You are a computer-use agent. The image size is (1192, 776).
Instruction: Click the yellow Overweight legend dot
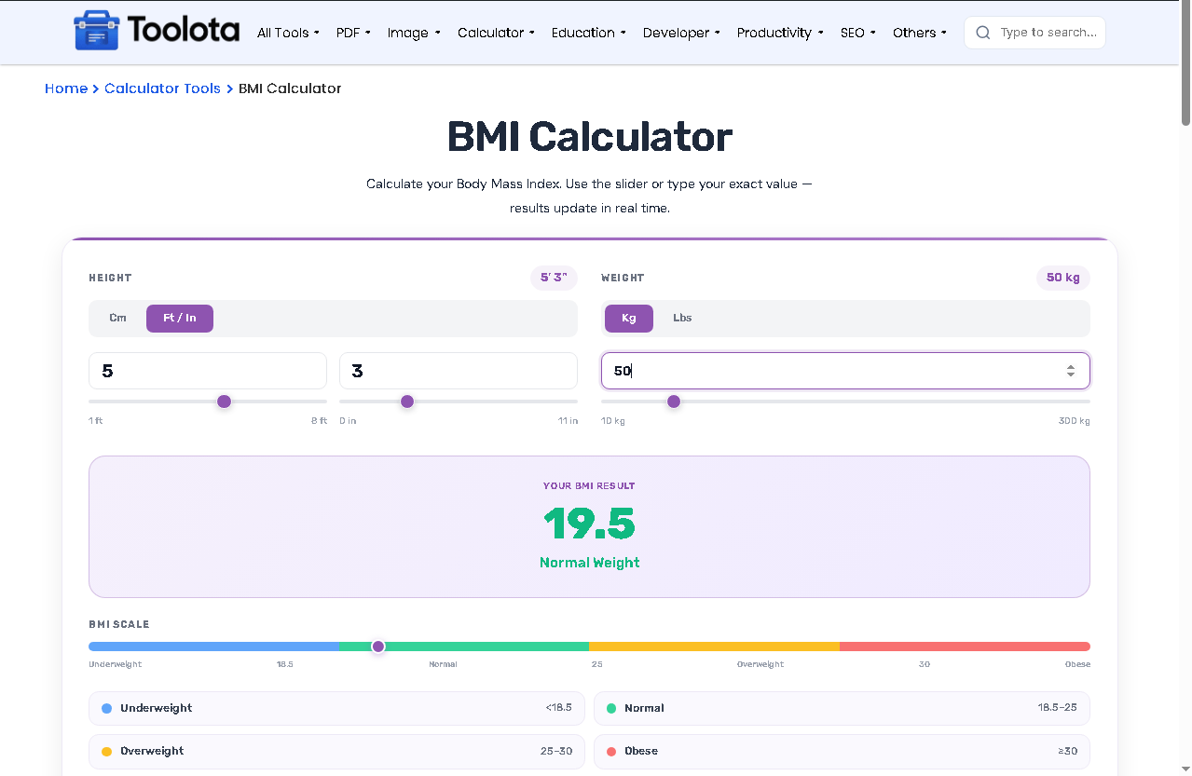point(106,751)
